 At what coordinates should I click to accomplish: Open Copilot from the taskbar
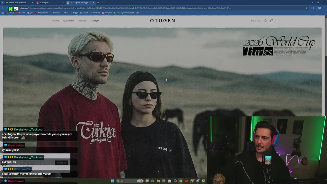[x=153, y=181]
